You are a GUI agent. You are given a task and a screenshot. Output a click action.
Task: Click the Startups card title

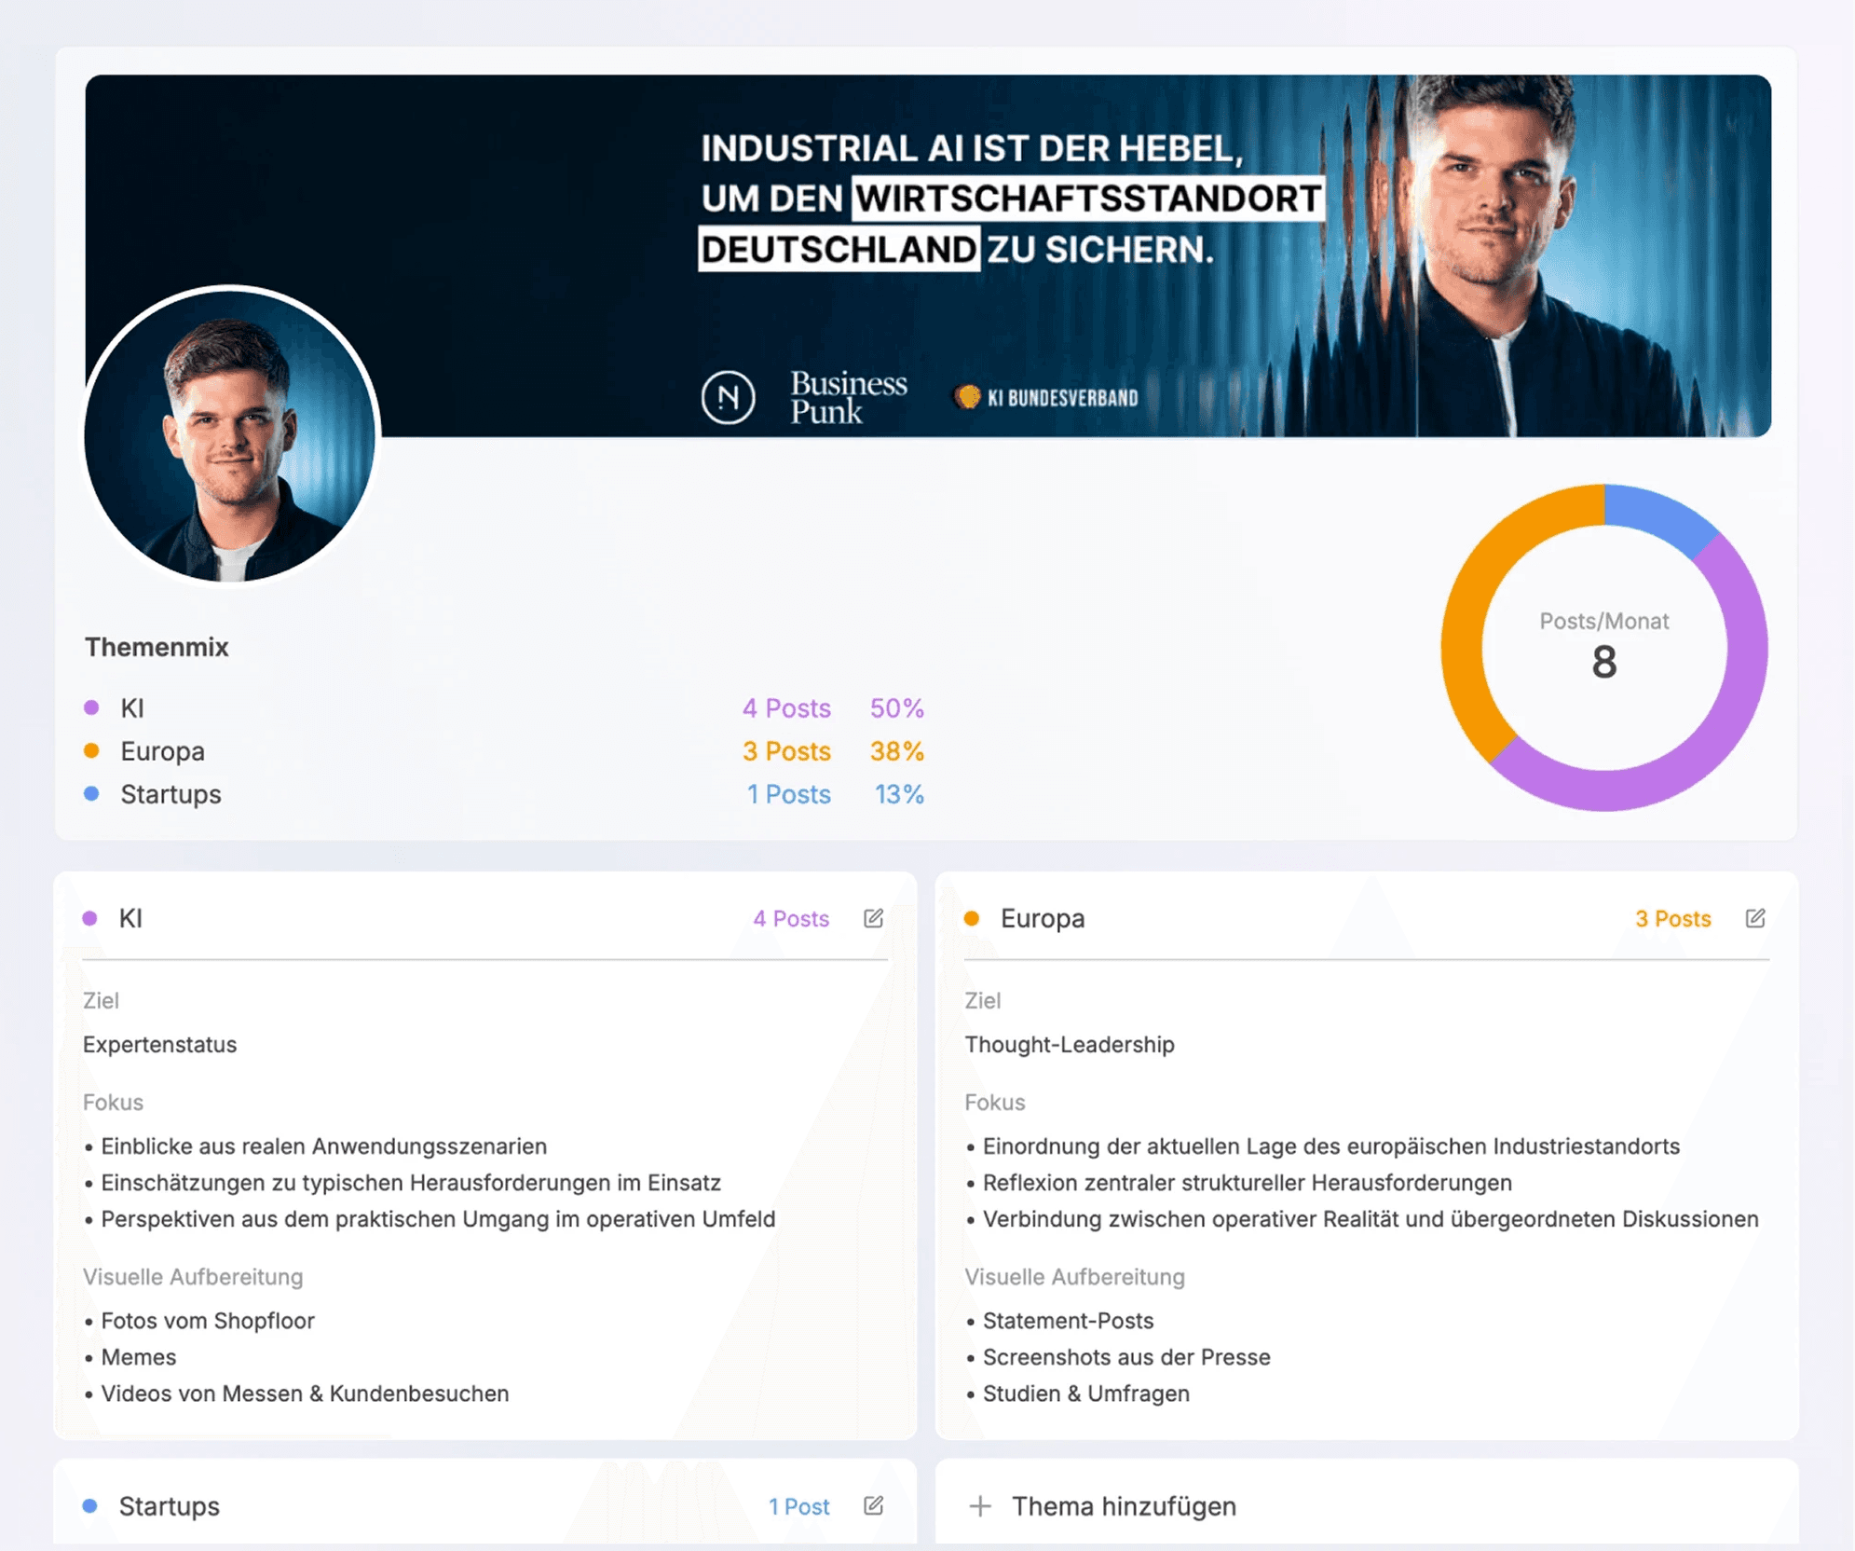169,1505
